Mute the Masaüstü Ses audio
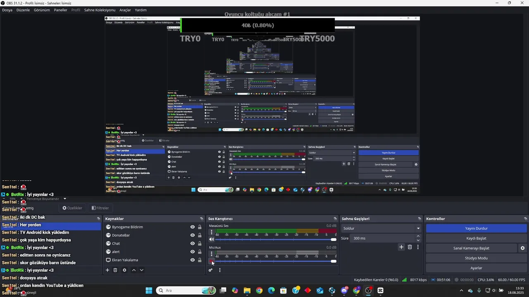529x297 pixels. tap(212, 239)
